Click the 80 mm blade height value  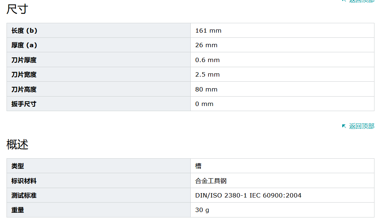click(206, 89)
